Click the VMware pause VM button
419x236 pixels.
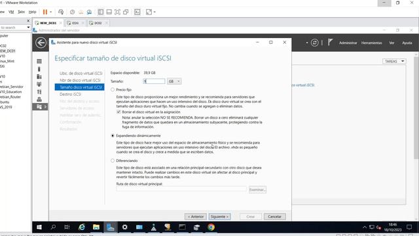point(45,12)
